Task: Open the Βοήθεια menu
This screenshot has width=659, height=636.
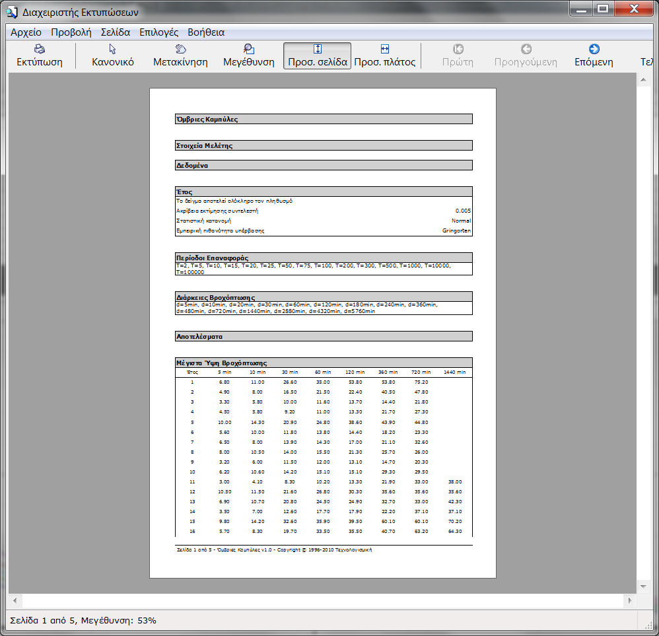Action: pyautogui.click(x=206, y=32)
